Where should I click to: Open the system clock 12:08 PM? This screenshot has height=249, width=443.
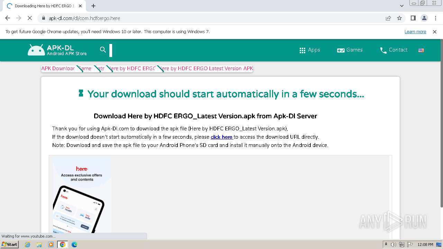pos(425,245)
